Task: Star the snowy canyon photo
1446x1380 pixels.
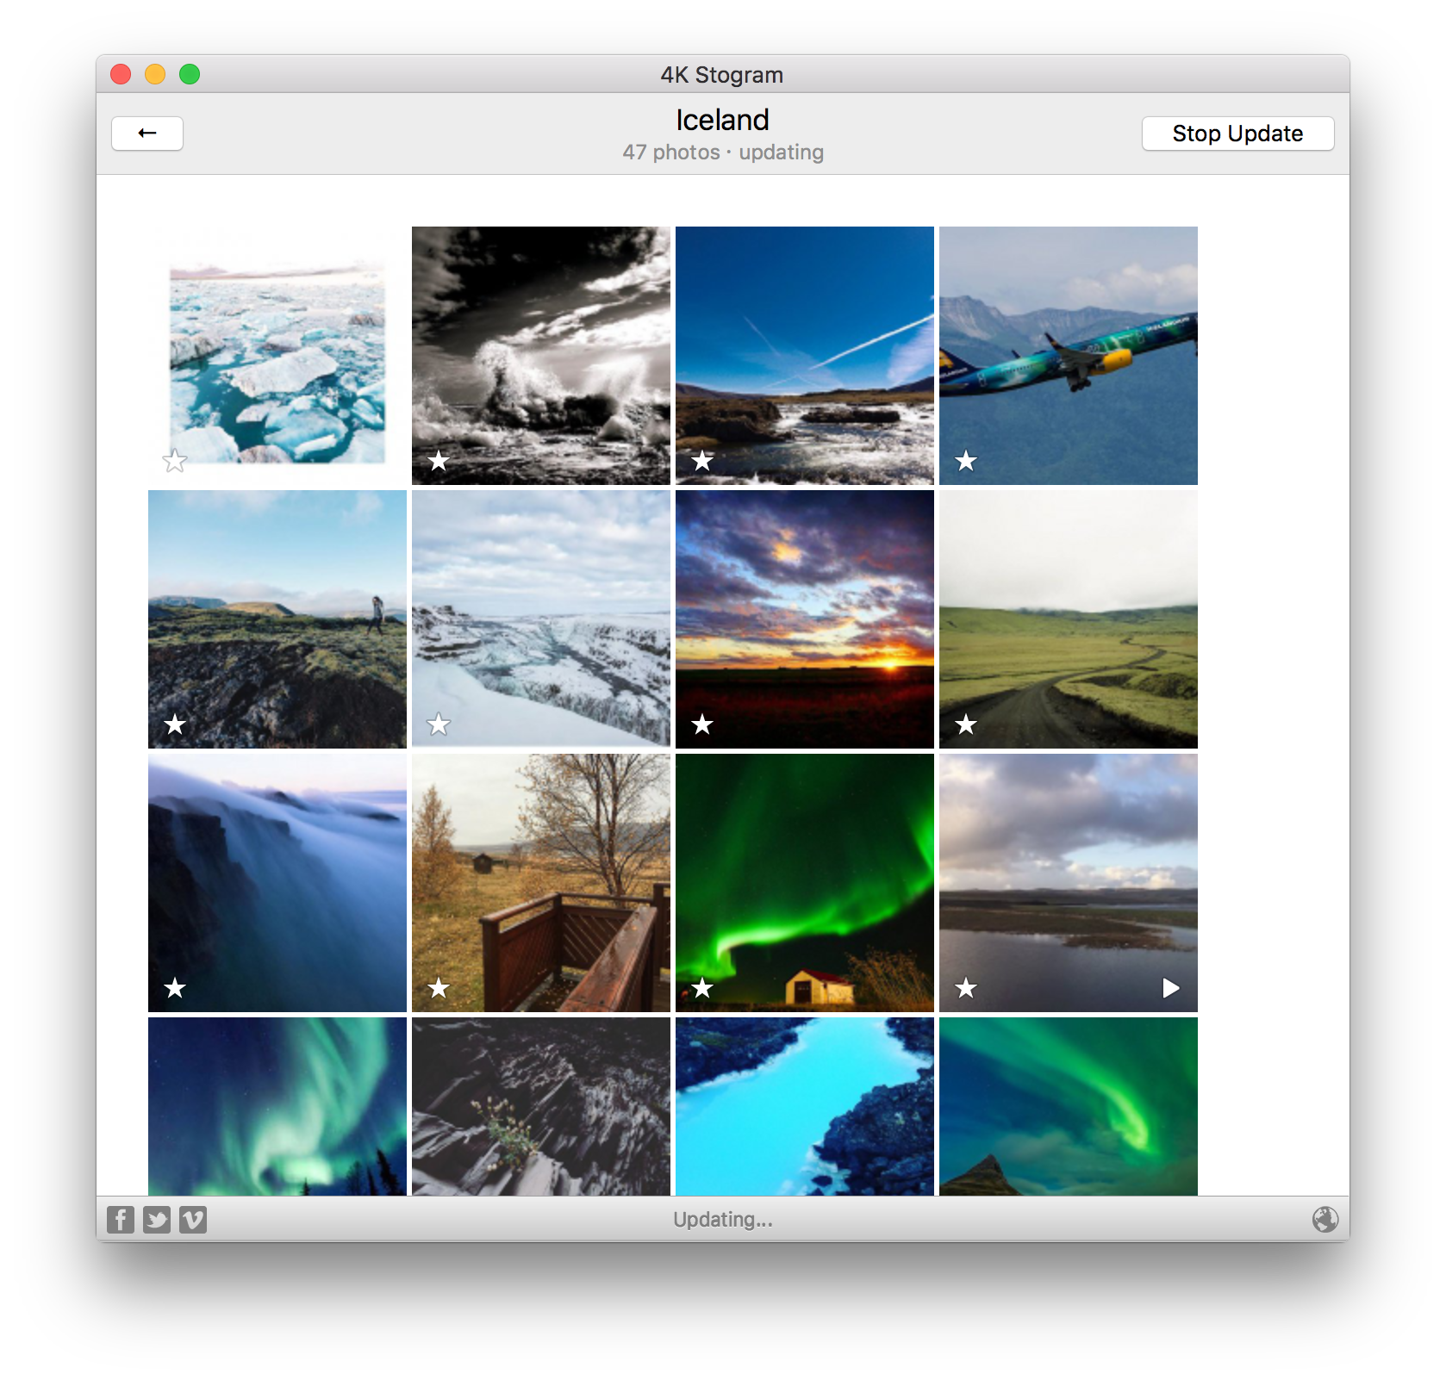Action: pyautogui.click(x=438, y=725)
